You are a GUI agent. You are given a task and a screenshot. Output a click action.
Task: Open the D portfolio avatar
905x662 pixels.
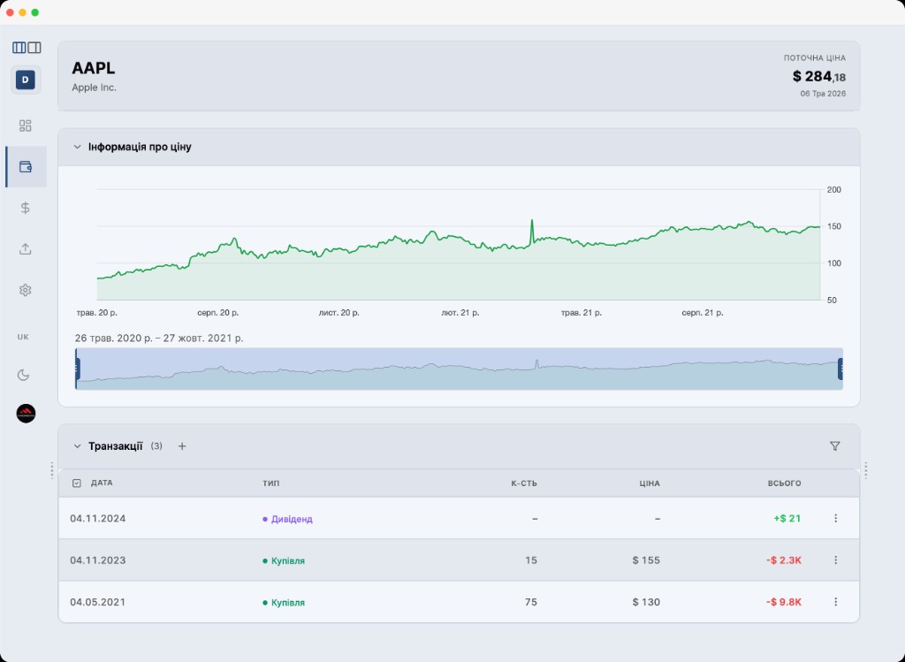click(x=26, y=80)
